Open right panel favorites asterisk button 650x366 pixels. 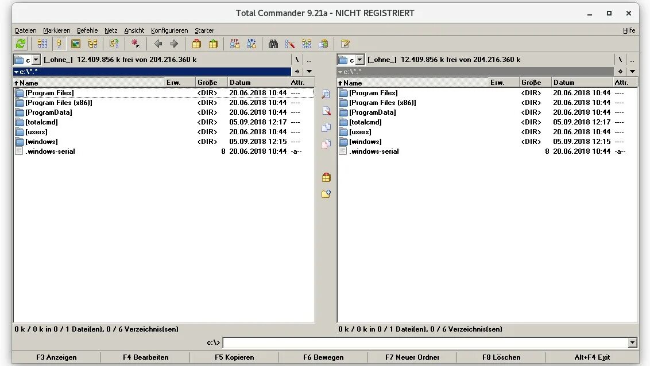pos(621,71)
